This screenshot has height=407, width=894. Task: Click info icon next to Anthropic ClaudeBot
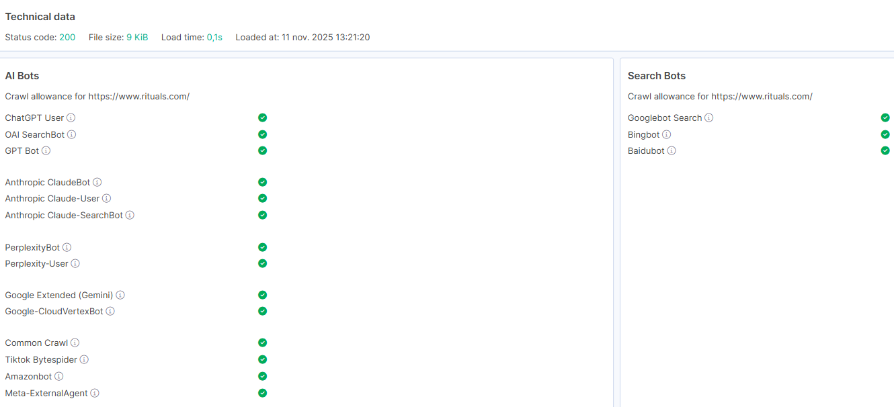[x=97, y=183]
